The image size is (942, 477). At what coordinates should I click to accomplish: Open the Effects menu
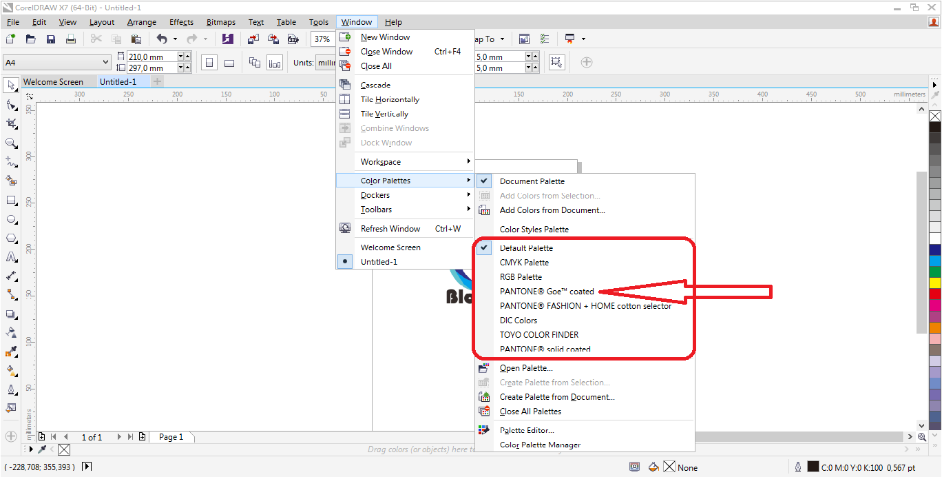(182, 22)
